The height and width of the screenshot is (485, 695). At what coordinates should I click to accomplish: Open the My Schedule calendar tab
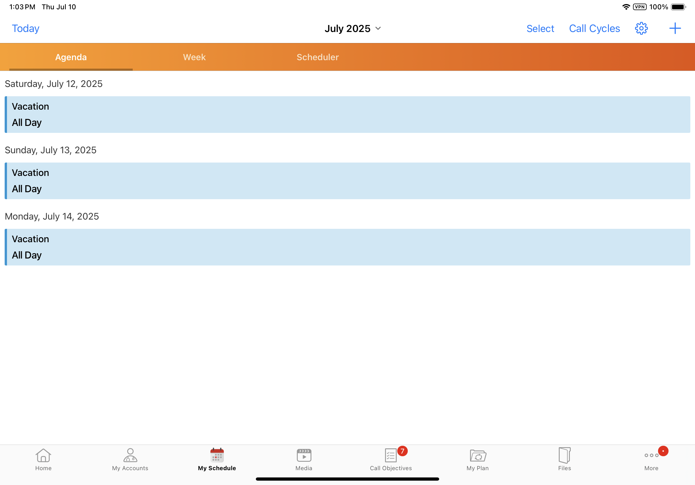217,459
